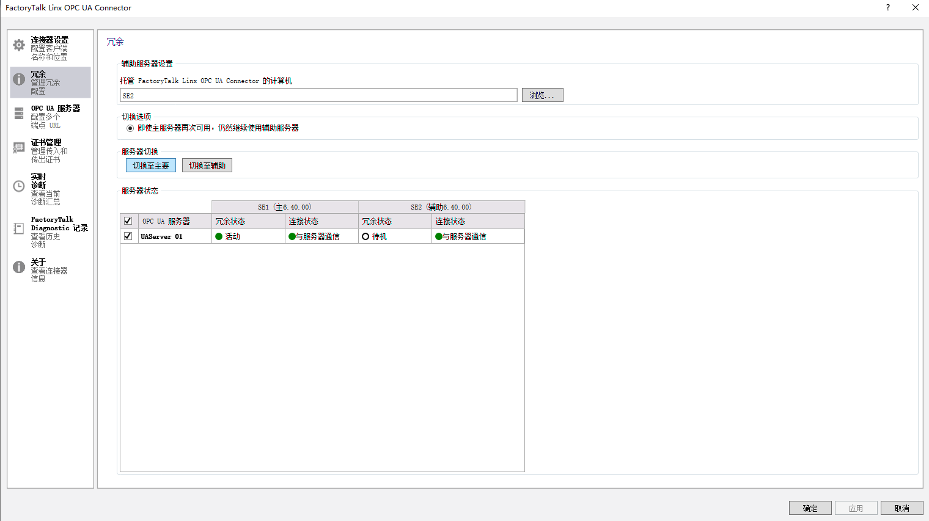Image resolution: width=929 pixels, height=521 pixels.
Task: Click the ? help icon in title bar
Action: [888, 7]
